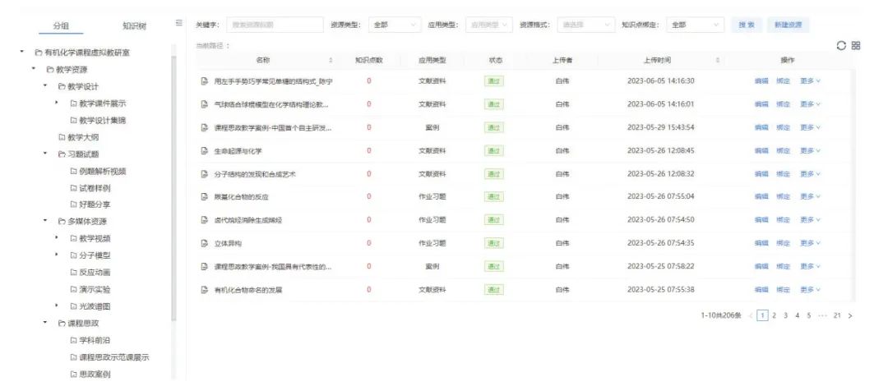Click the pagination ellipsis to jump pages
Screen dimensions: 888x386
pos(823,316)
